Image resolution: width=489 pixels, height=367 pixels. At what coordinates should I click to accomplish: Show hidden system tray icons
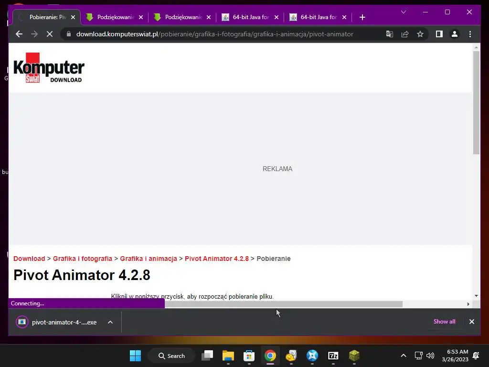click(x=403, y=356)
